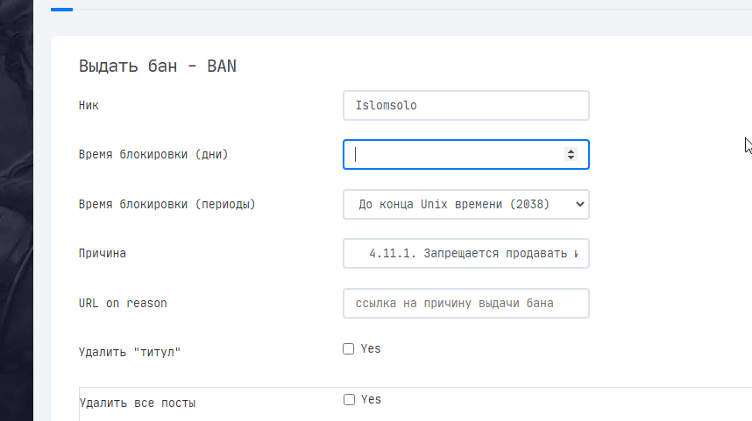Click the "Причина" label text
Image resolution: width=752 pixels, height=421 pixels.
(103, 253)
